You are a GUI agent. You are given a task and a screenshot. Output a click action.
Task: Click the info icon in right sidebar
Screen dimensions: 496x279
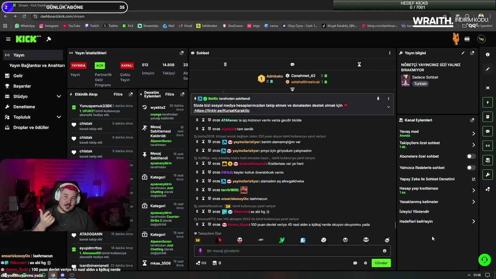pos(487,55)
